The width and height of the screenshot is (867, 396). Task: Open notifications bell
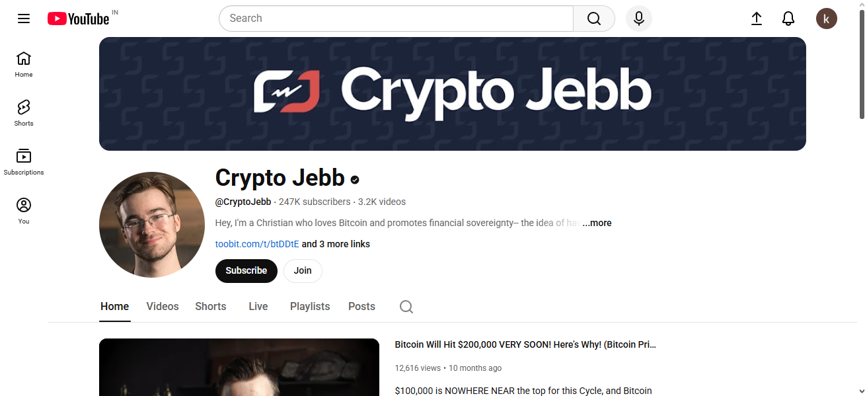click(x=788, y=19)
